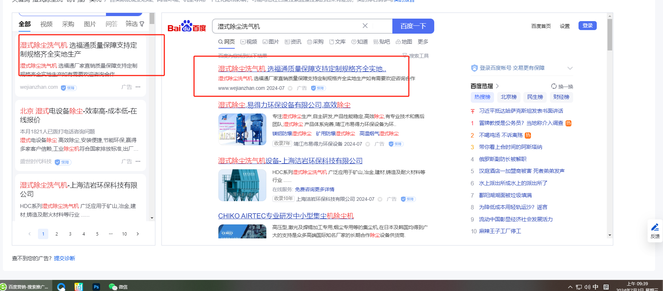Click the volume icon in system tray

click(587, 287)
